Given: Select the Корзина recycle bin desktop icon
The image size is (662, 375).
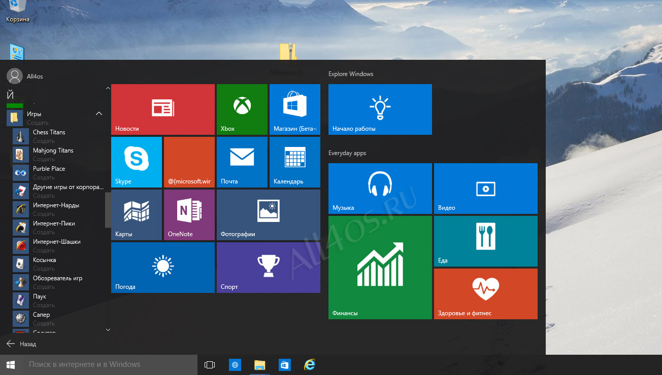Looking at the screenshot, I should [17, 12].
